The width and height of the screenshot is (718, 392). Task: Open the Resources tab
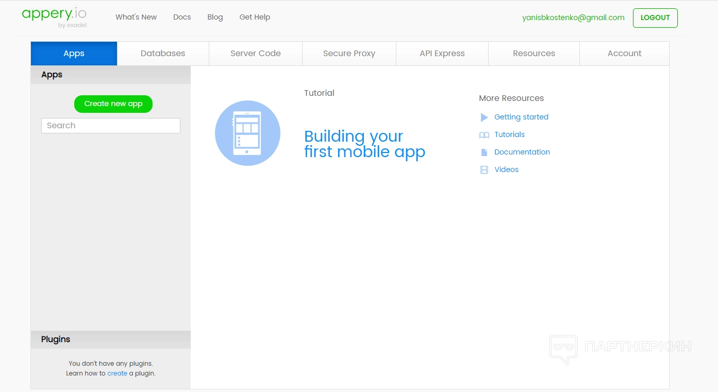534,54
